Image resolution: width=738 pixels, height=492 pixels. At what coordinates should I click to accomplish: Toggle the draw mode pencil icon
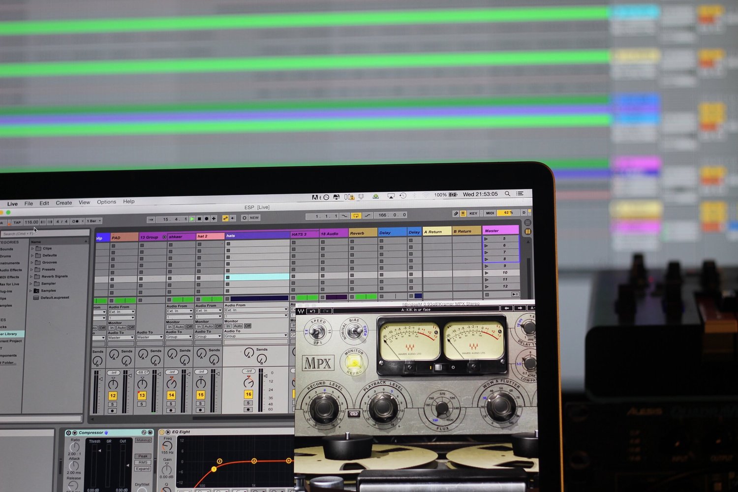(x=456, y=214)
